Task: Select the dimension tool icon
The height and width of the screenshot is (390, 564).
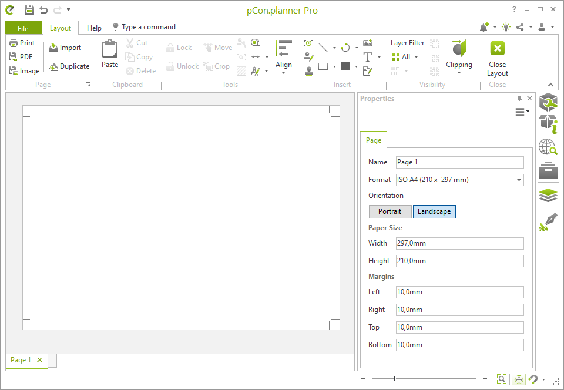Action: tap(256, 57)
